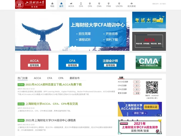181x136 pixels.
Task: Click 开班信息 in the CFA banner
Action: coord(112,34)
